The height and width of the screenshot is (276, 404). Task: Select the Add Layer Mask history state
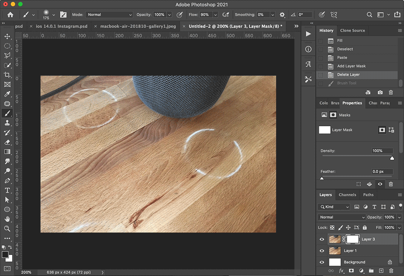[x=357, y=66]
